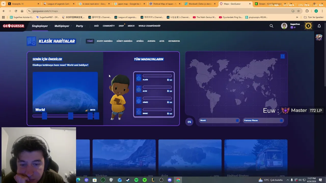
Task: Open the volume control in system tray
Action: 300,180
